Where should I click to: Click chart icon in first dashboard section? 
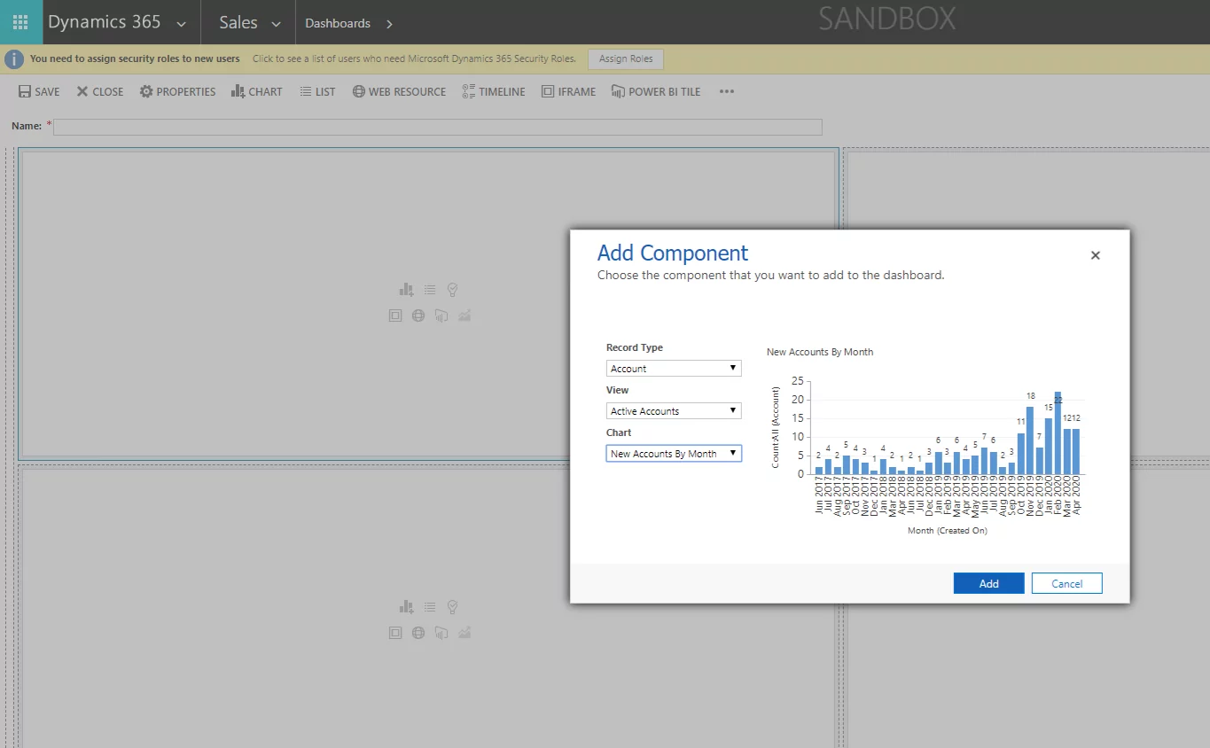click(407, 289)
